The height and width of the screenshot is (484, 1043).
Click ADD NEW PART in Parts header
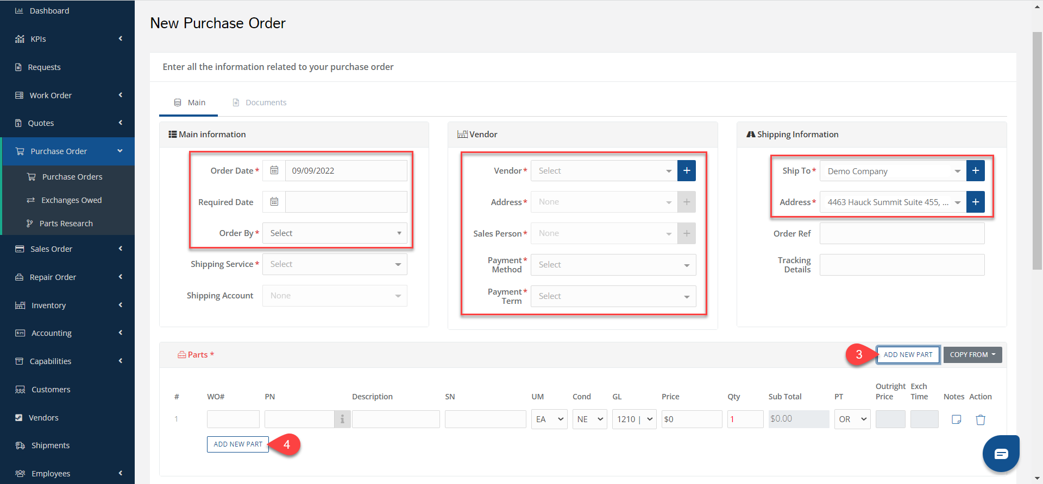click(x=908, y=354)
